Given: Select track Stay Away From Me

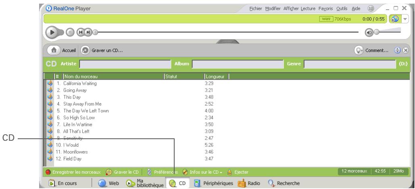Looking at the screenshot, I should [x=82, y=104].
